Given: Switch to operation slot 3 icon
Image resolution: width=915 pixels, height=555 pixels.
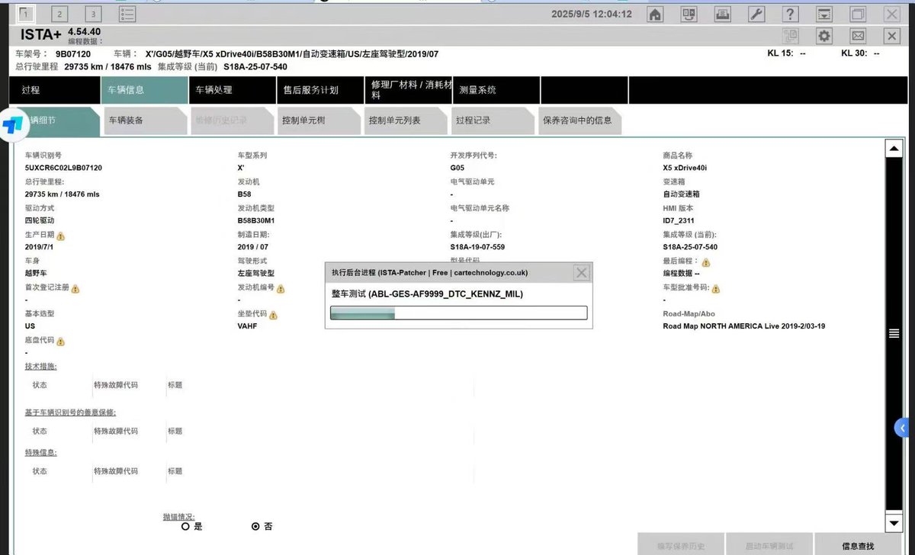Looking at the screenshot, I should tap(93, 14).
